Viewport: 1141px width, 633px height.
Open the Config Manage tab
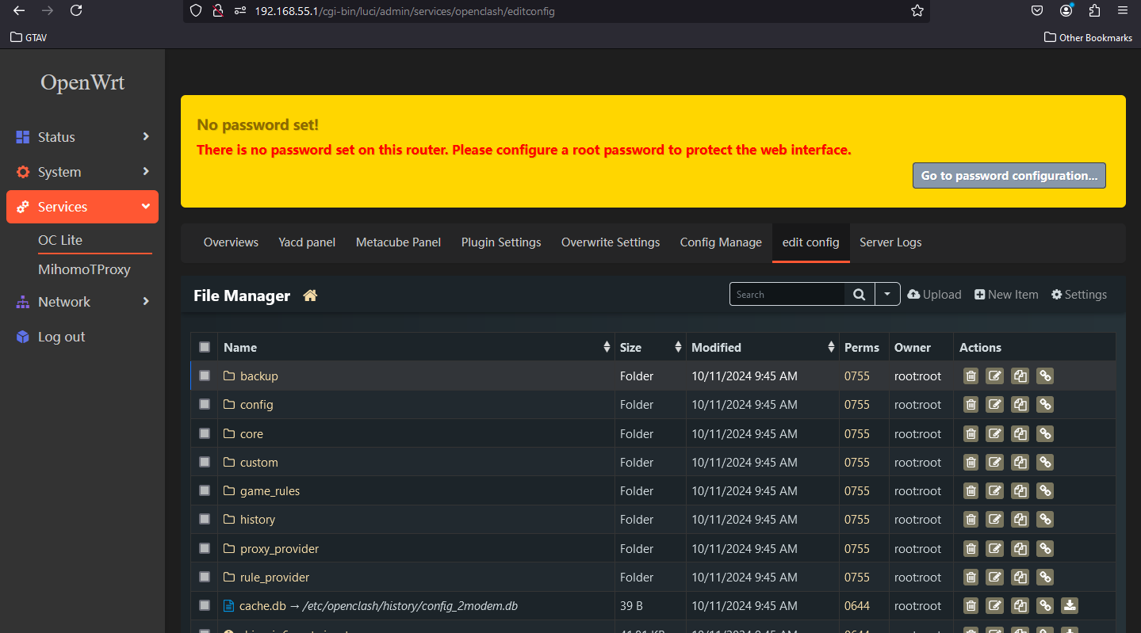click(721, 242)
